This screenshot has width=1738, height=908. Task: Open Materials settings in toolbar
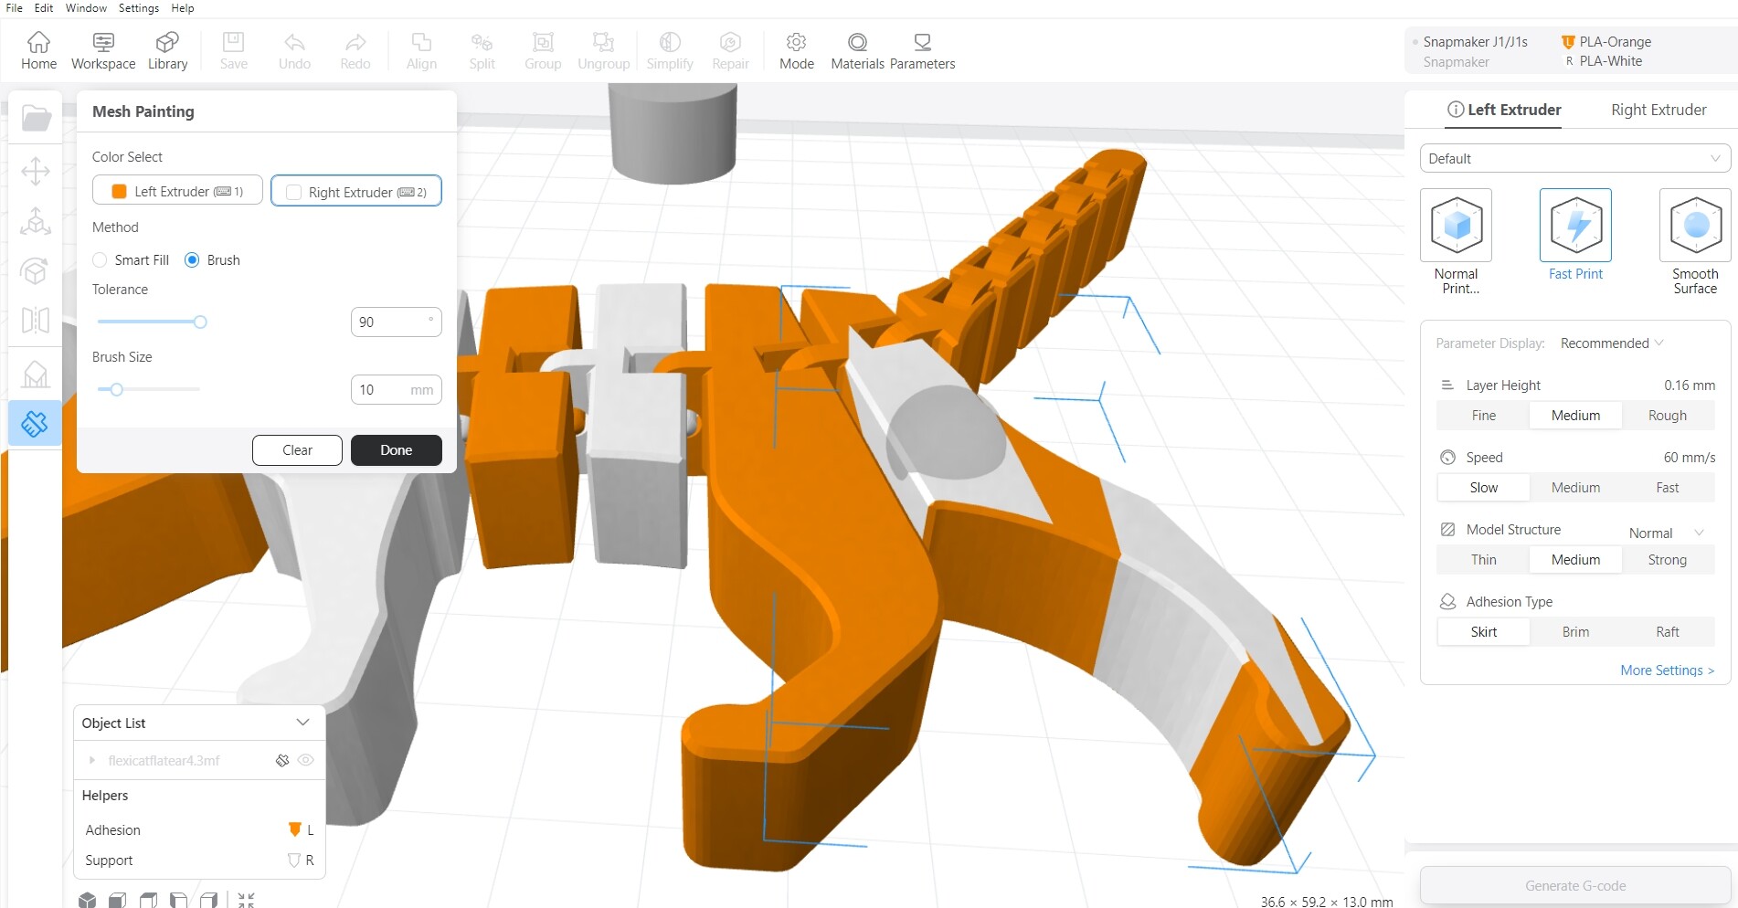point(857,51)
